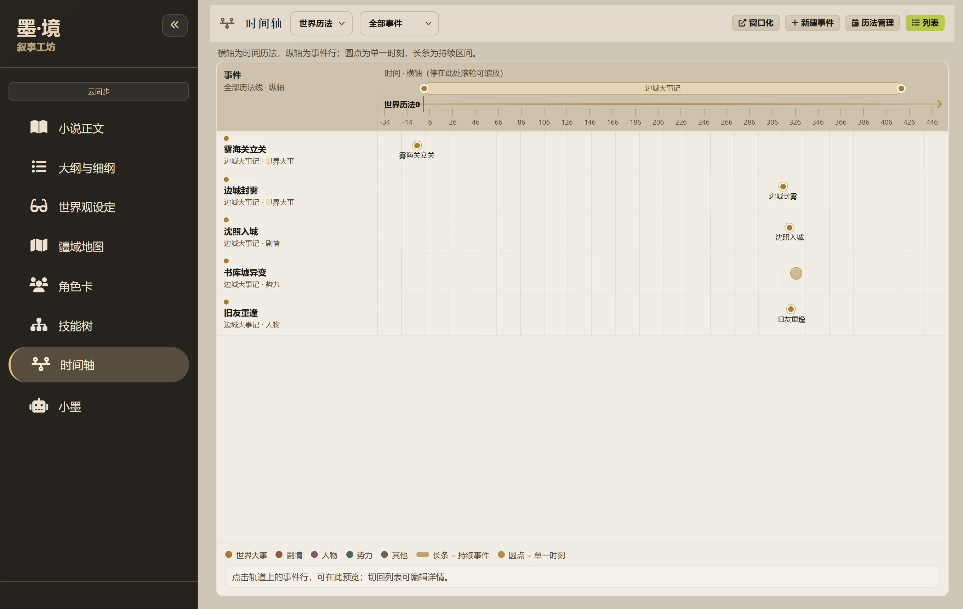Click the 窗口化 button
Viewport: 963px width, 609px height.
click(x=756, y=23)
